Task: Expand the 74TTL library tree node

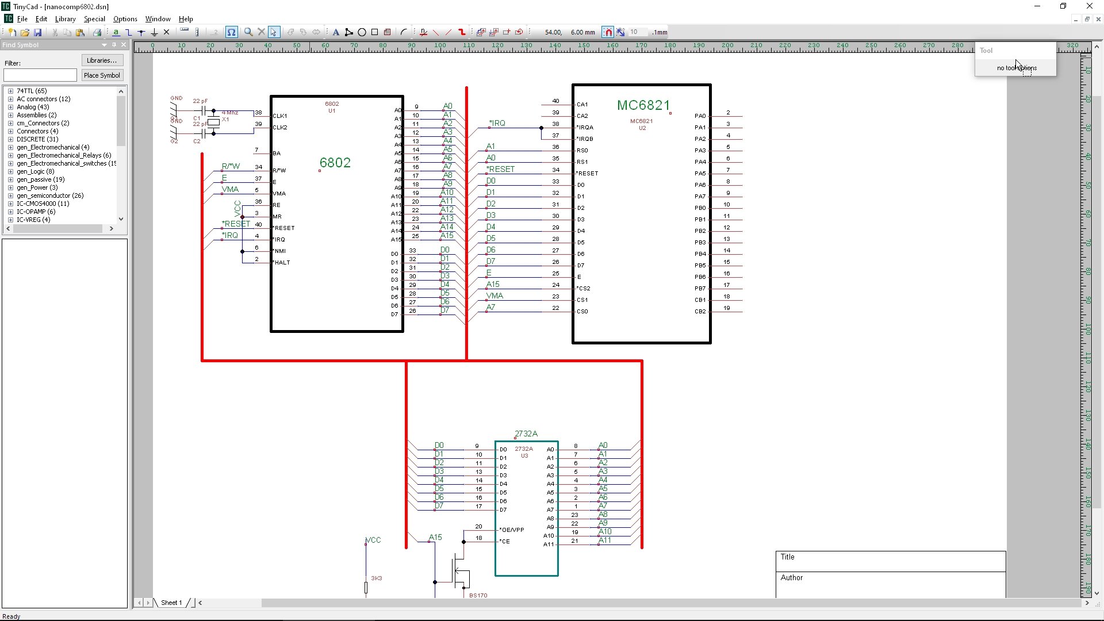Action: tap(10, 91)
